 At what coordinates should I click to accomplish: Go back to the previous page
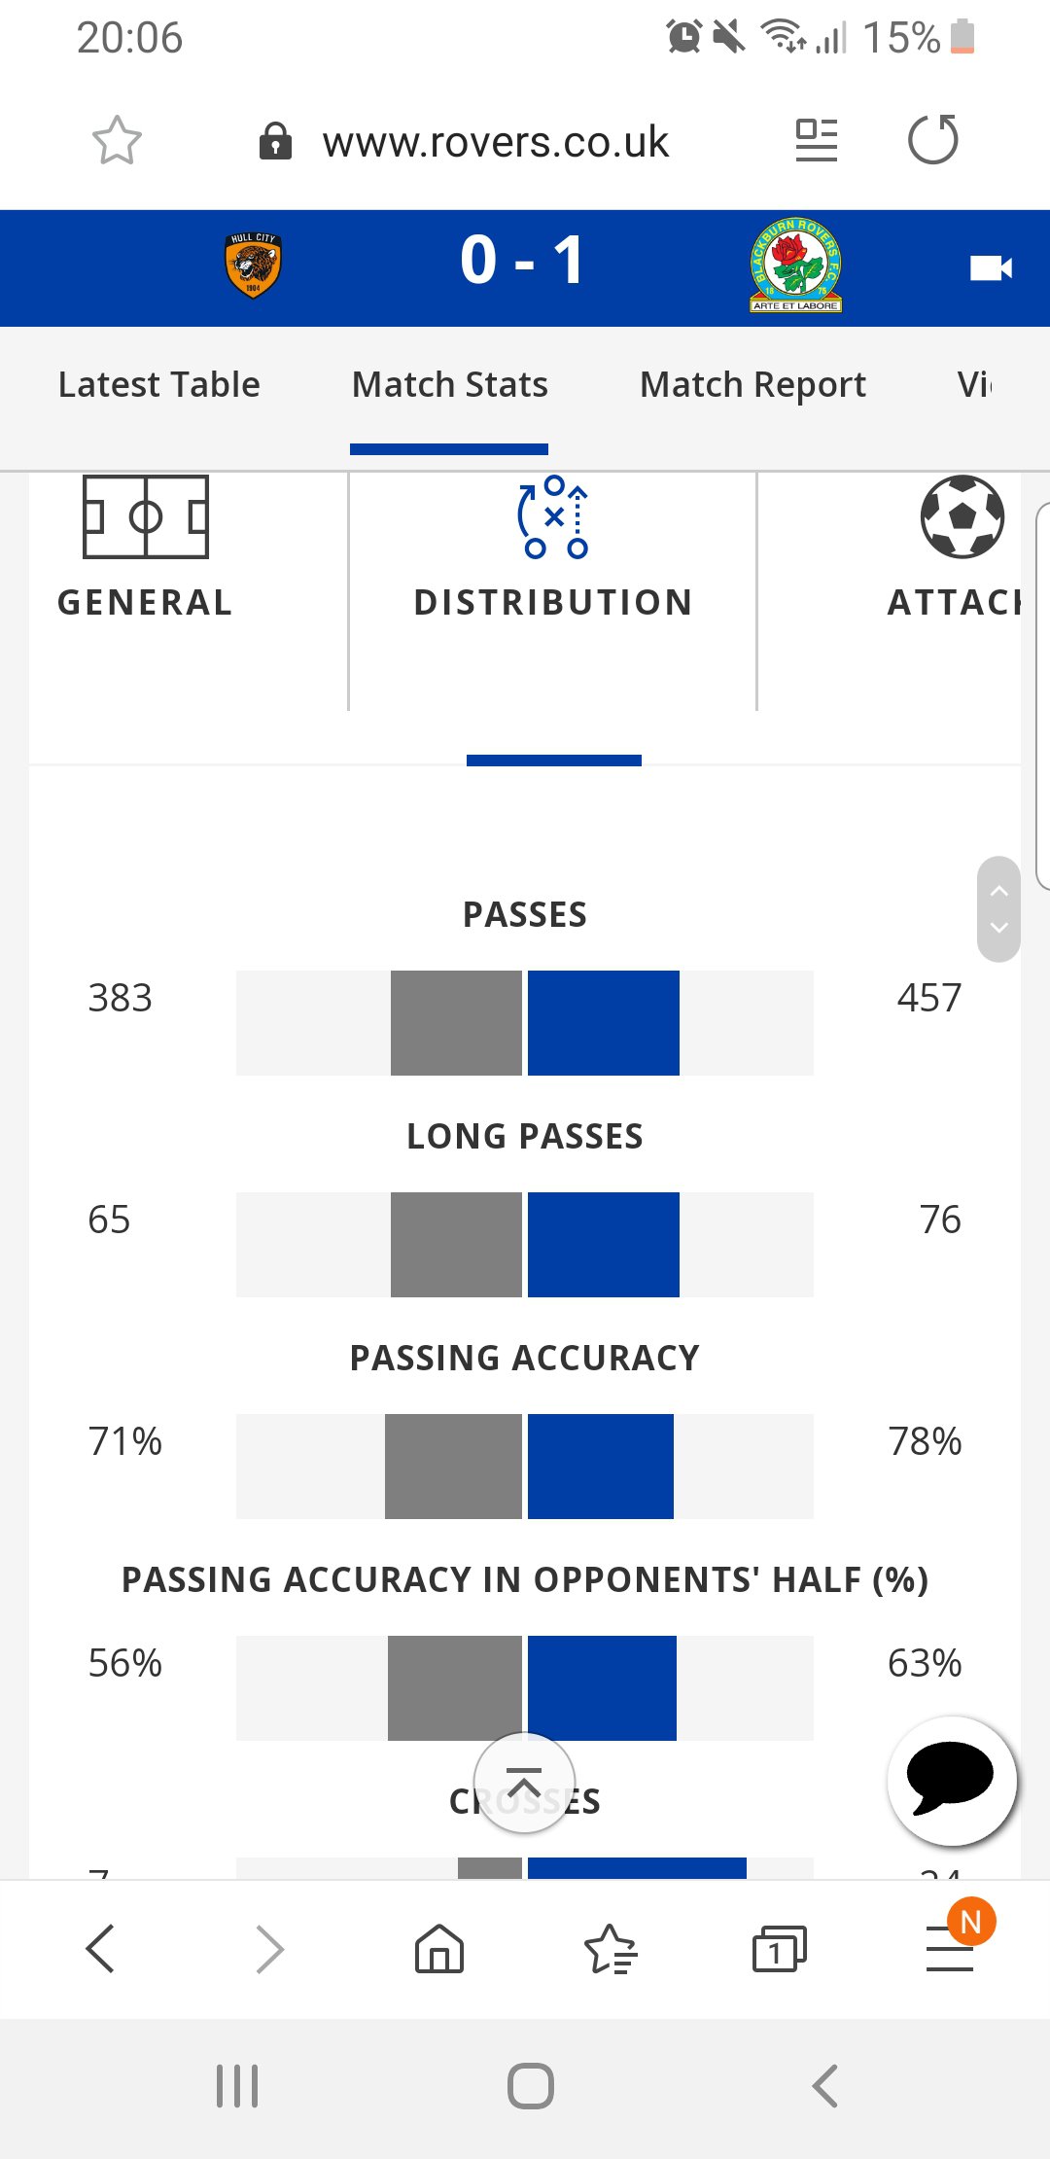click(101, 1949)
